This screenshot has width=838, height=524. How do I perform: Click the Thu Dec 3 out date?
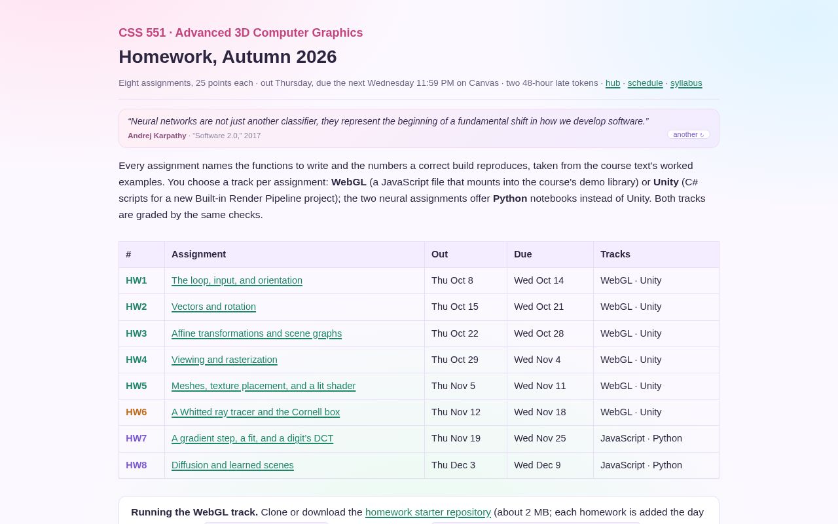(453, 465)
